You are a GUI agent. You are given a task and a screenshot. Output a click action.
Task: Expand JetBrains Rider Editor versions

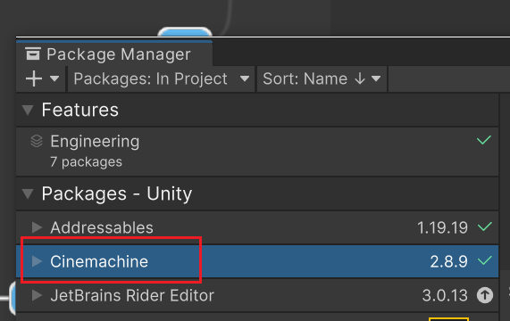(37, 295)
